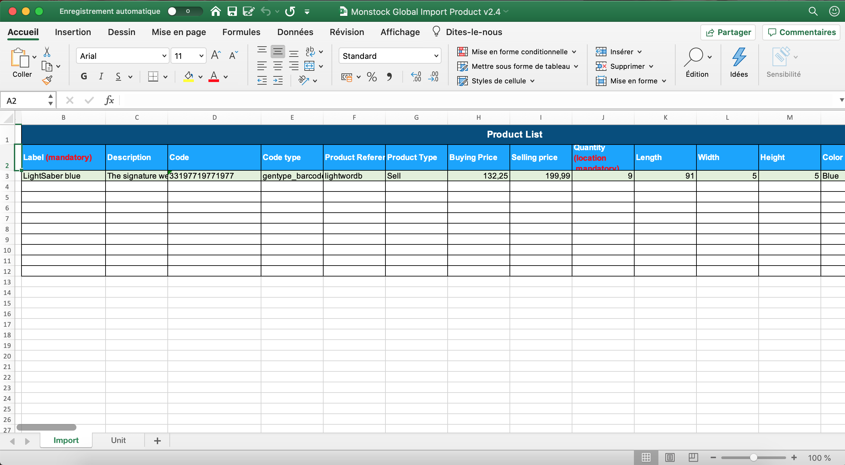Screen dimensions: 845x465
Task: Open Styles de cellule menu
Action: click(496, 81)
